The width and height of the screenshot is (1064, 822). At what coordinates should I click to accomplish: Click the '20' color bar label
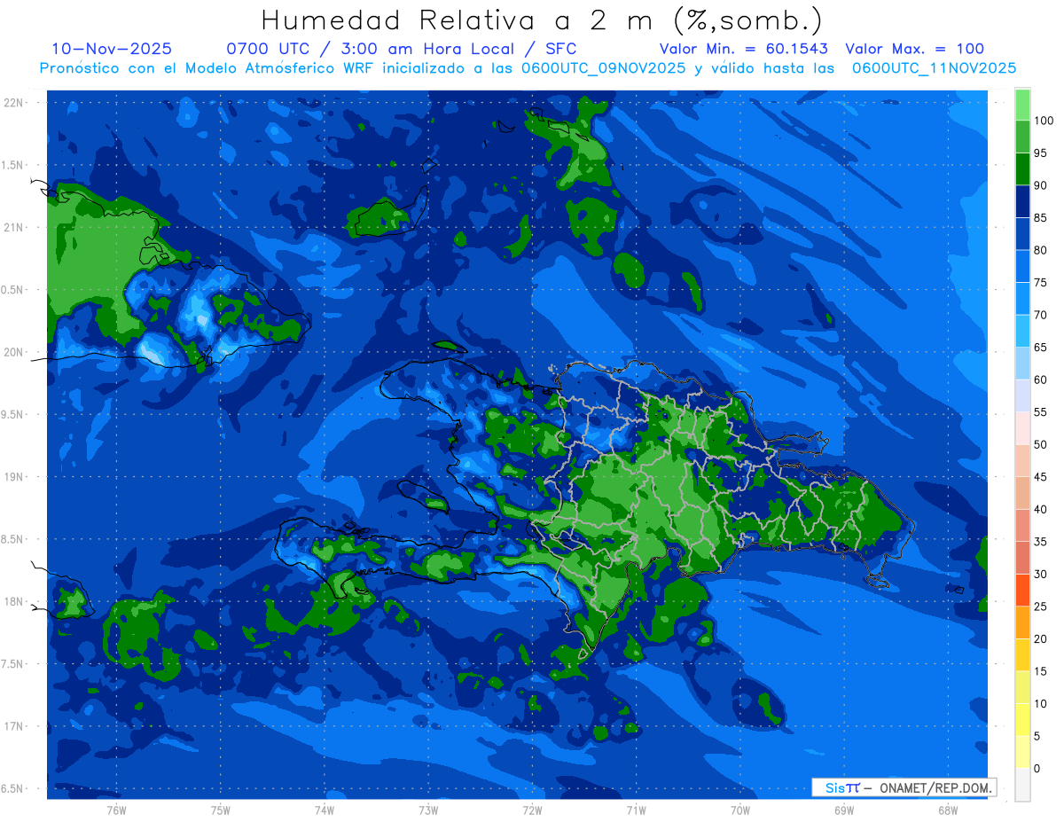click(x=1040, y=638)
